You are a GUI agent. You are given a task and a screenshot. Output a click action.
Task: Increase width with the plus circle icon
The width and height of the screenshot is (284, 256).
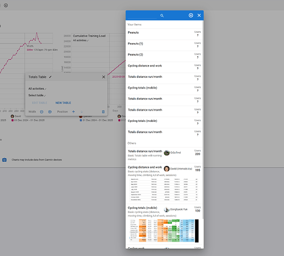50,112
